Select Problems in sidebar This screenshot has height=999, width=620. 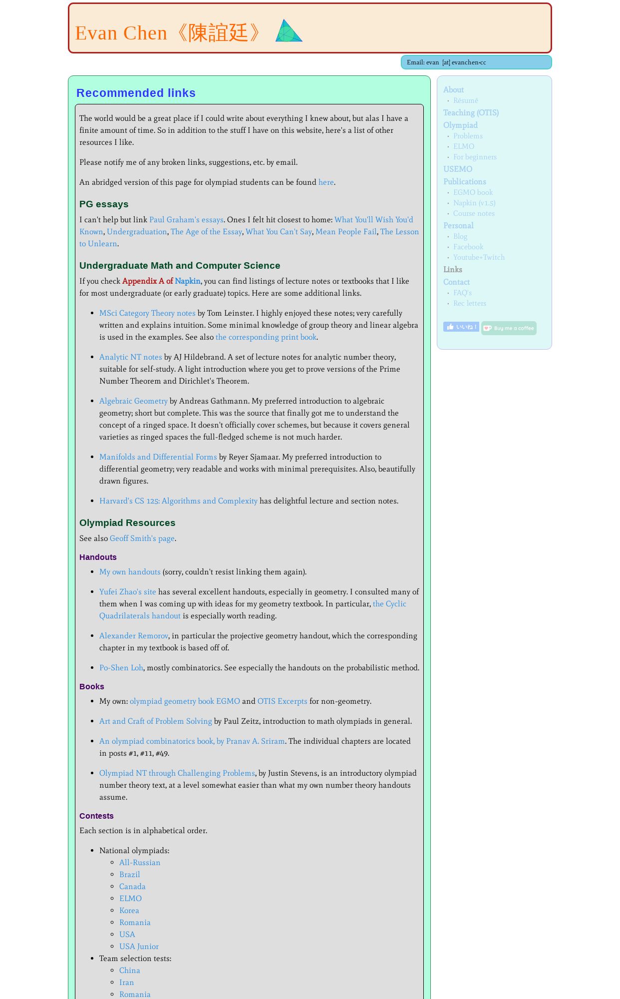tap(468, 136)
